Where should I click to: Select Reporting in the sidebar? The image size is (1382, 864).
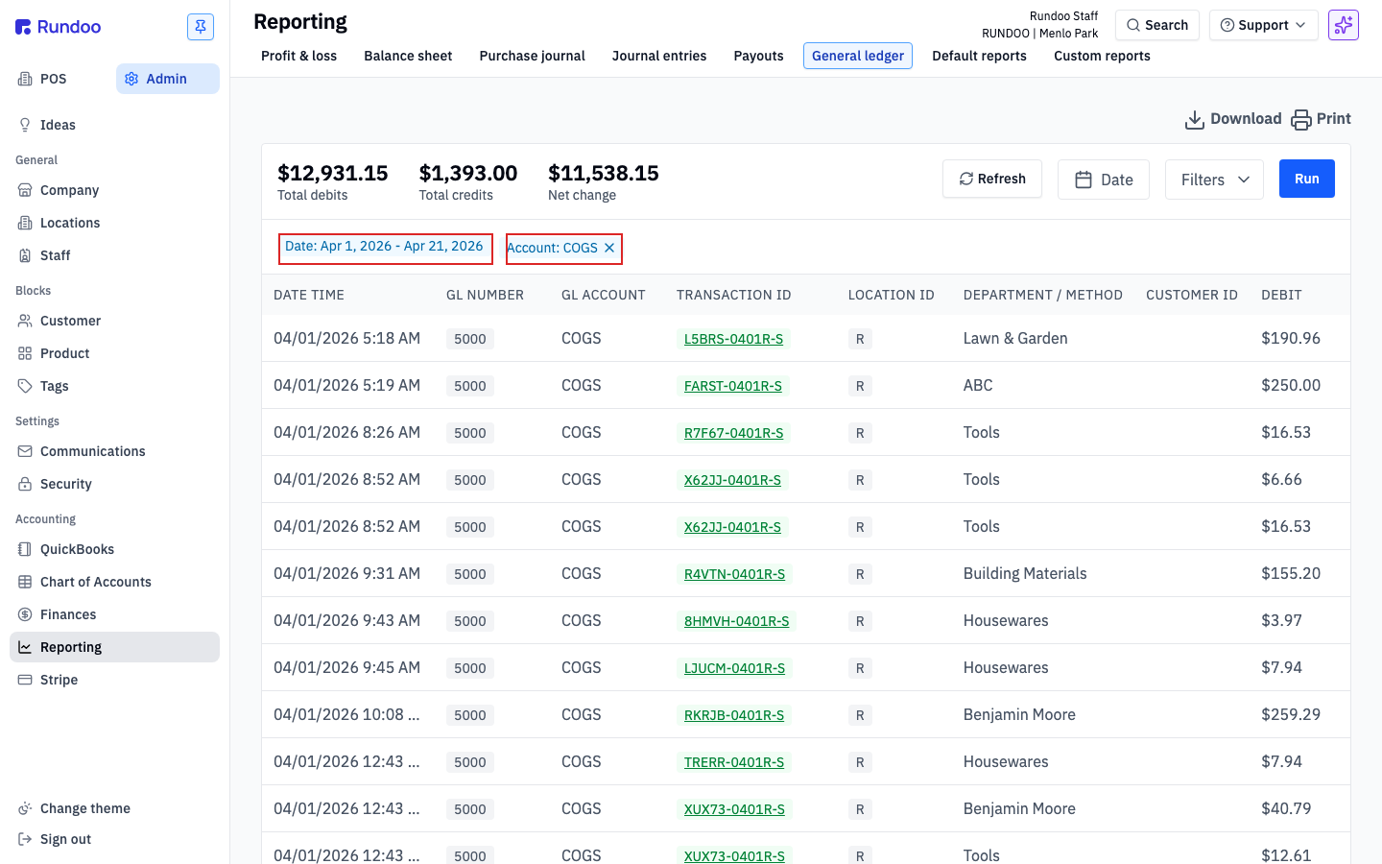coord(114,647)
